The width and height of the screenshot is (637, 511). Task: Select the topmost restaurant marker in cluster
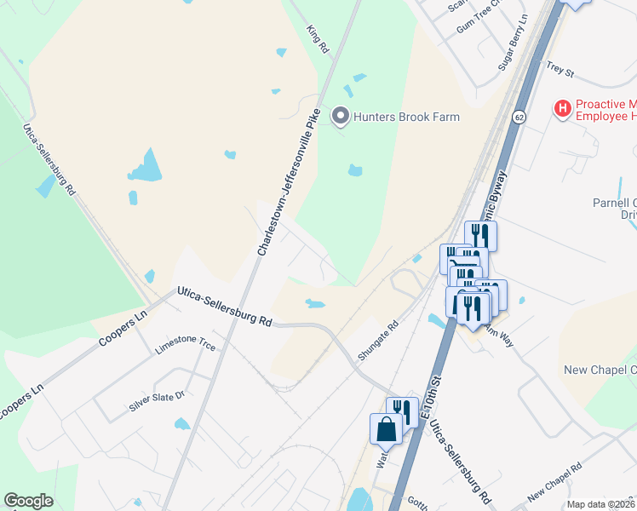pos(480,236)
